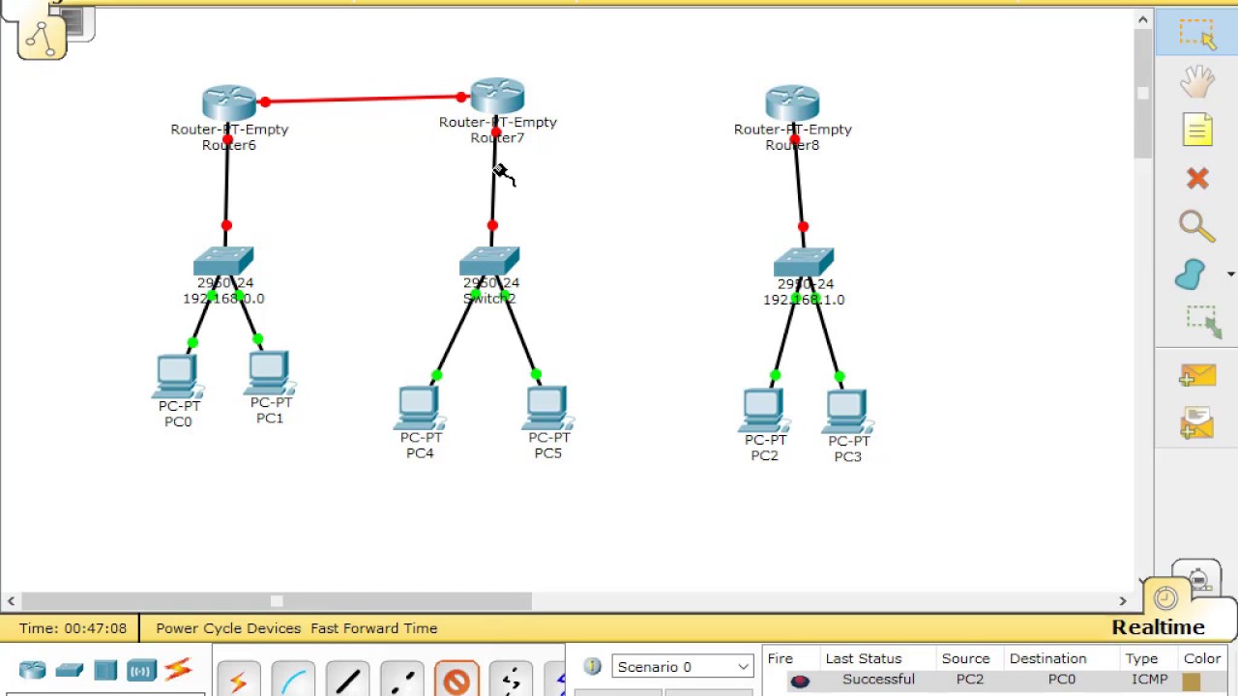Click the switch labeled 192.168.0.0
The image size is (1238, 696).
[223, 262]
